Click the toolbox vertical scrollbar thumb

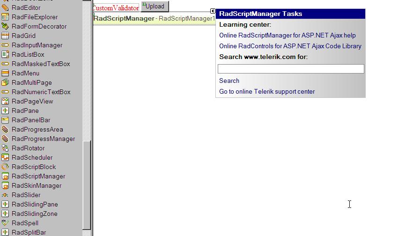click(87, 185)
